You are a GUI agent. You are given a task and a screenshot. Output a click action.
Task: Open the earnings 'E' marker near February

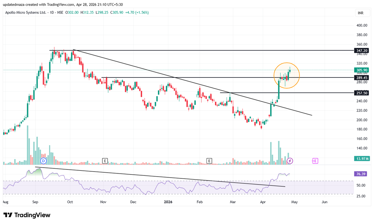pyautogui.click(x=209, y=161)
